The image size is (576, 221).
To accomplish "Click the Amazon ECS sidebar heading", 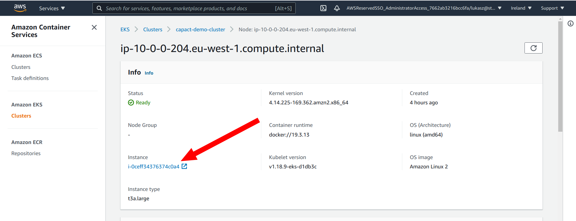I will point(26,56).
